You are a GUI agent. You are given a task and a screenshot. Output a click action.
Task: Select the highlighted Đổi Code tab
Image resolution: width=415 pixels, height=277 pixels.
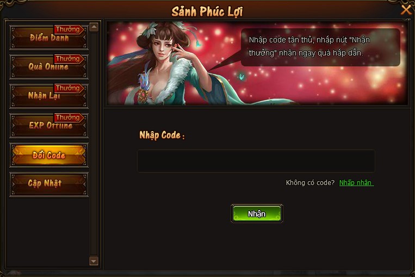49,155
